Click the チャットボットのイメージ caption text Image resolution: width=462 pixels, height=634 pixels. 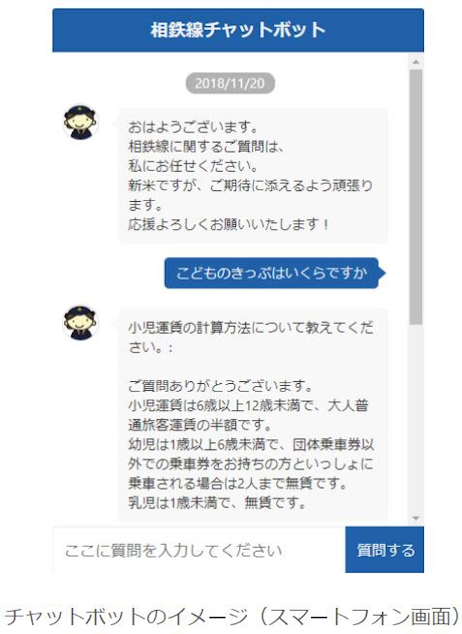coord(231,616)
